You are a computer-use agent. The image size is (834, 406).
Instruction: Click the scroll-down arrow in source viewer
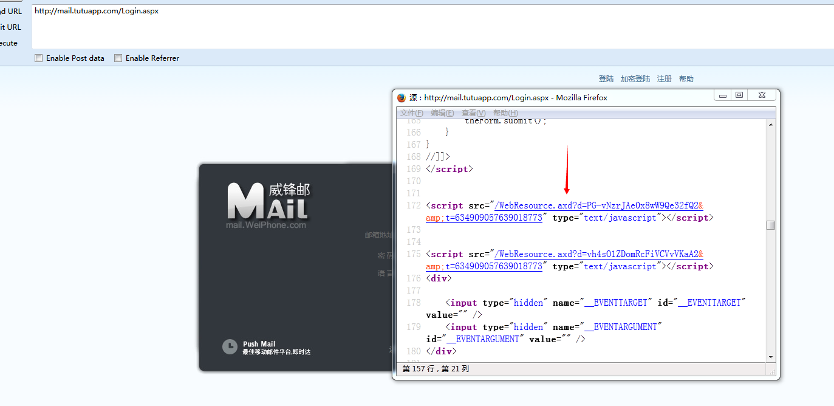(771, 357)
